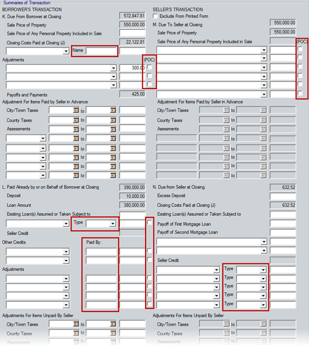Open calendar for borrower City/Town Taxes end date in Paid in Advance

click(113, 110)
